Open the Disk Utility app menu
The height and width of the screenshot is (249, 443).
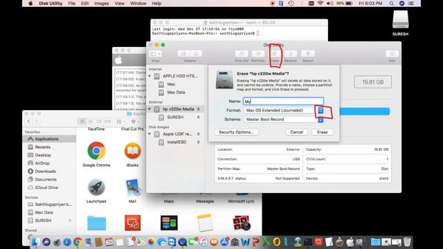click(51, 3)
